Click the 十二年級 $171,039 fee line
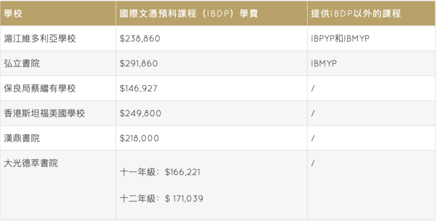This screenshot has height=221, width=436. point(161,198)
